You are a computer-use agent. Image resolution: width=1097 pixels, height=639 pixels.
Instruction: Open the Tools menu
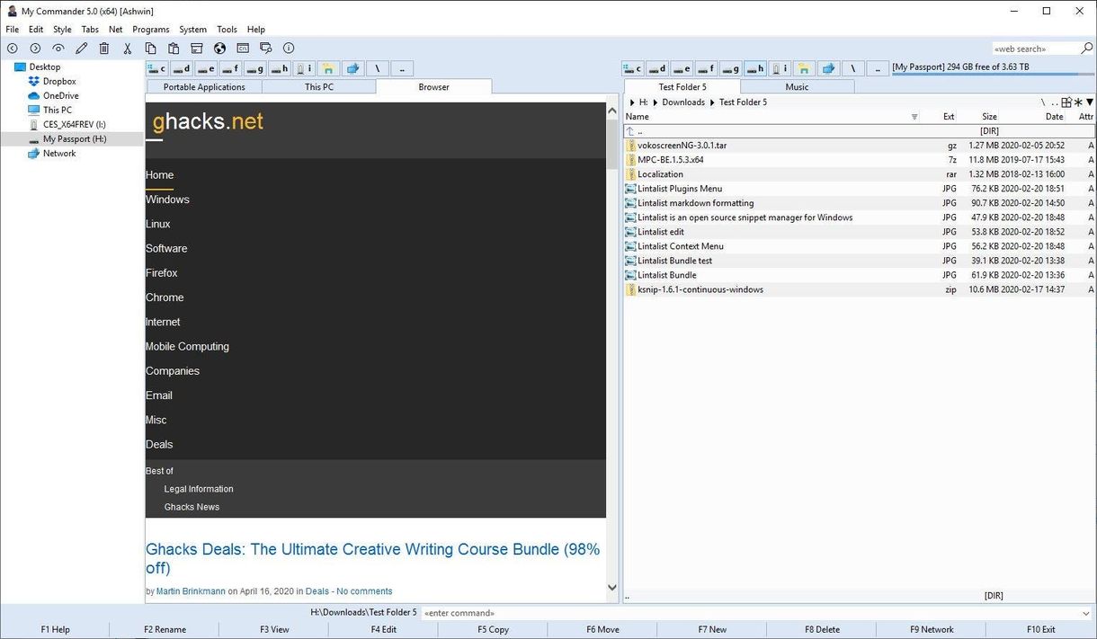[x=227, y=30]
